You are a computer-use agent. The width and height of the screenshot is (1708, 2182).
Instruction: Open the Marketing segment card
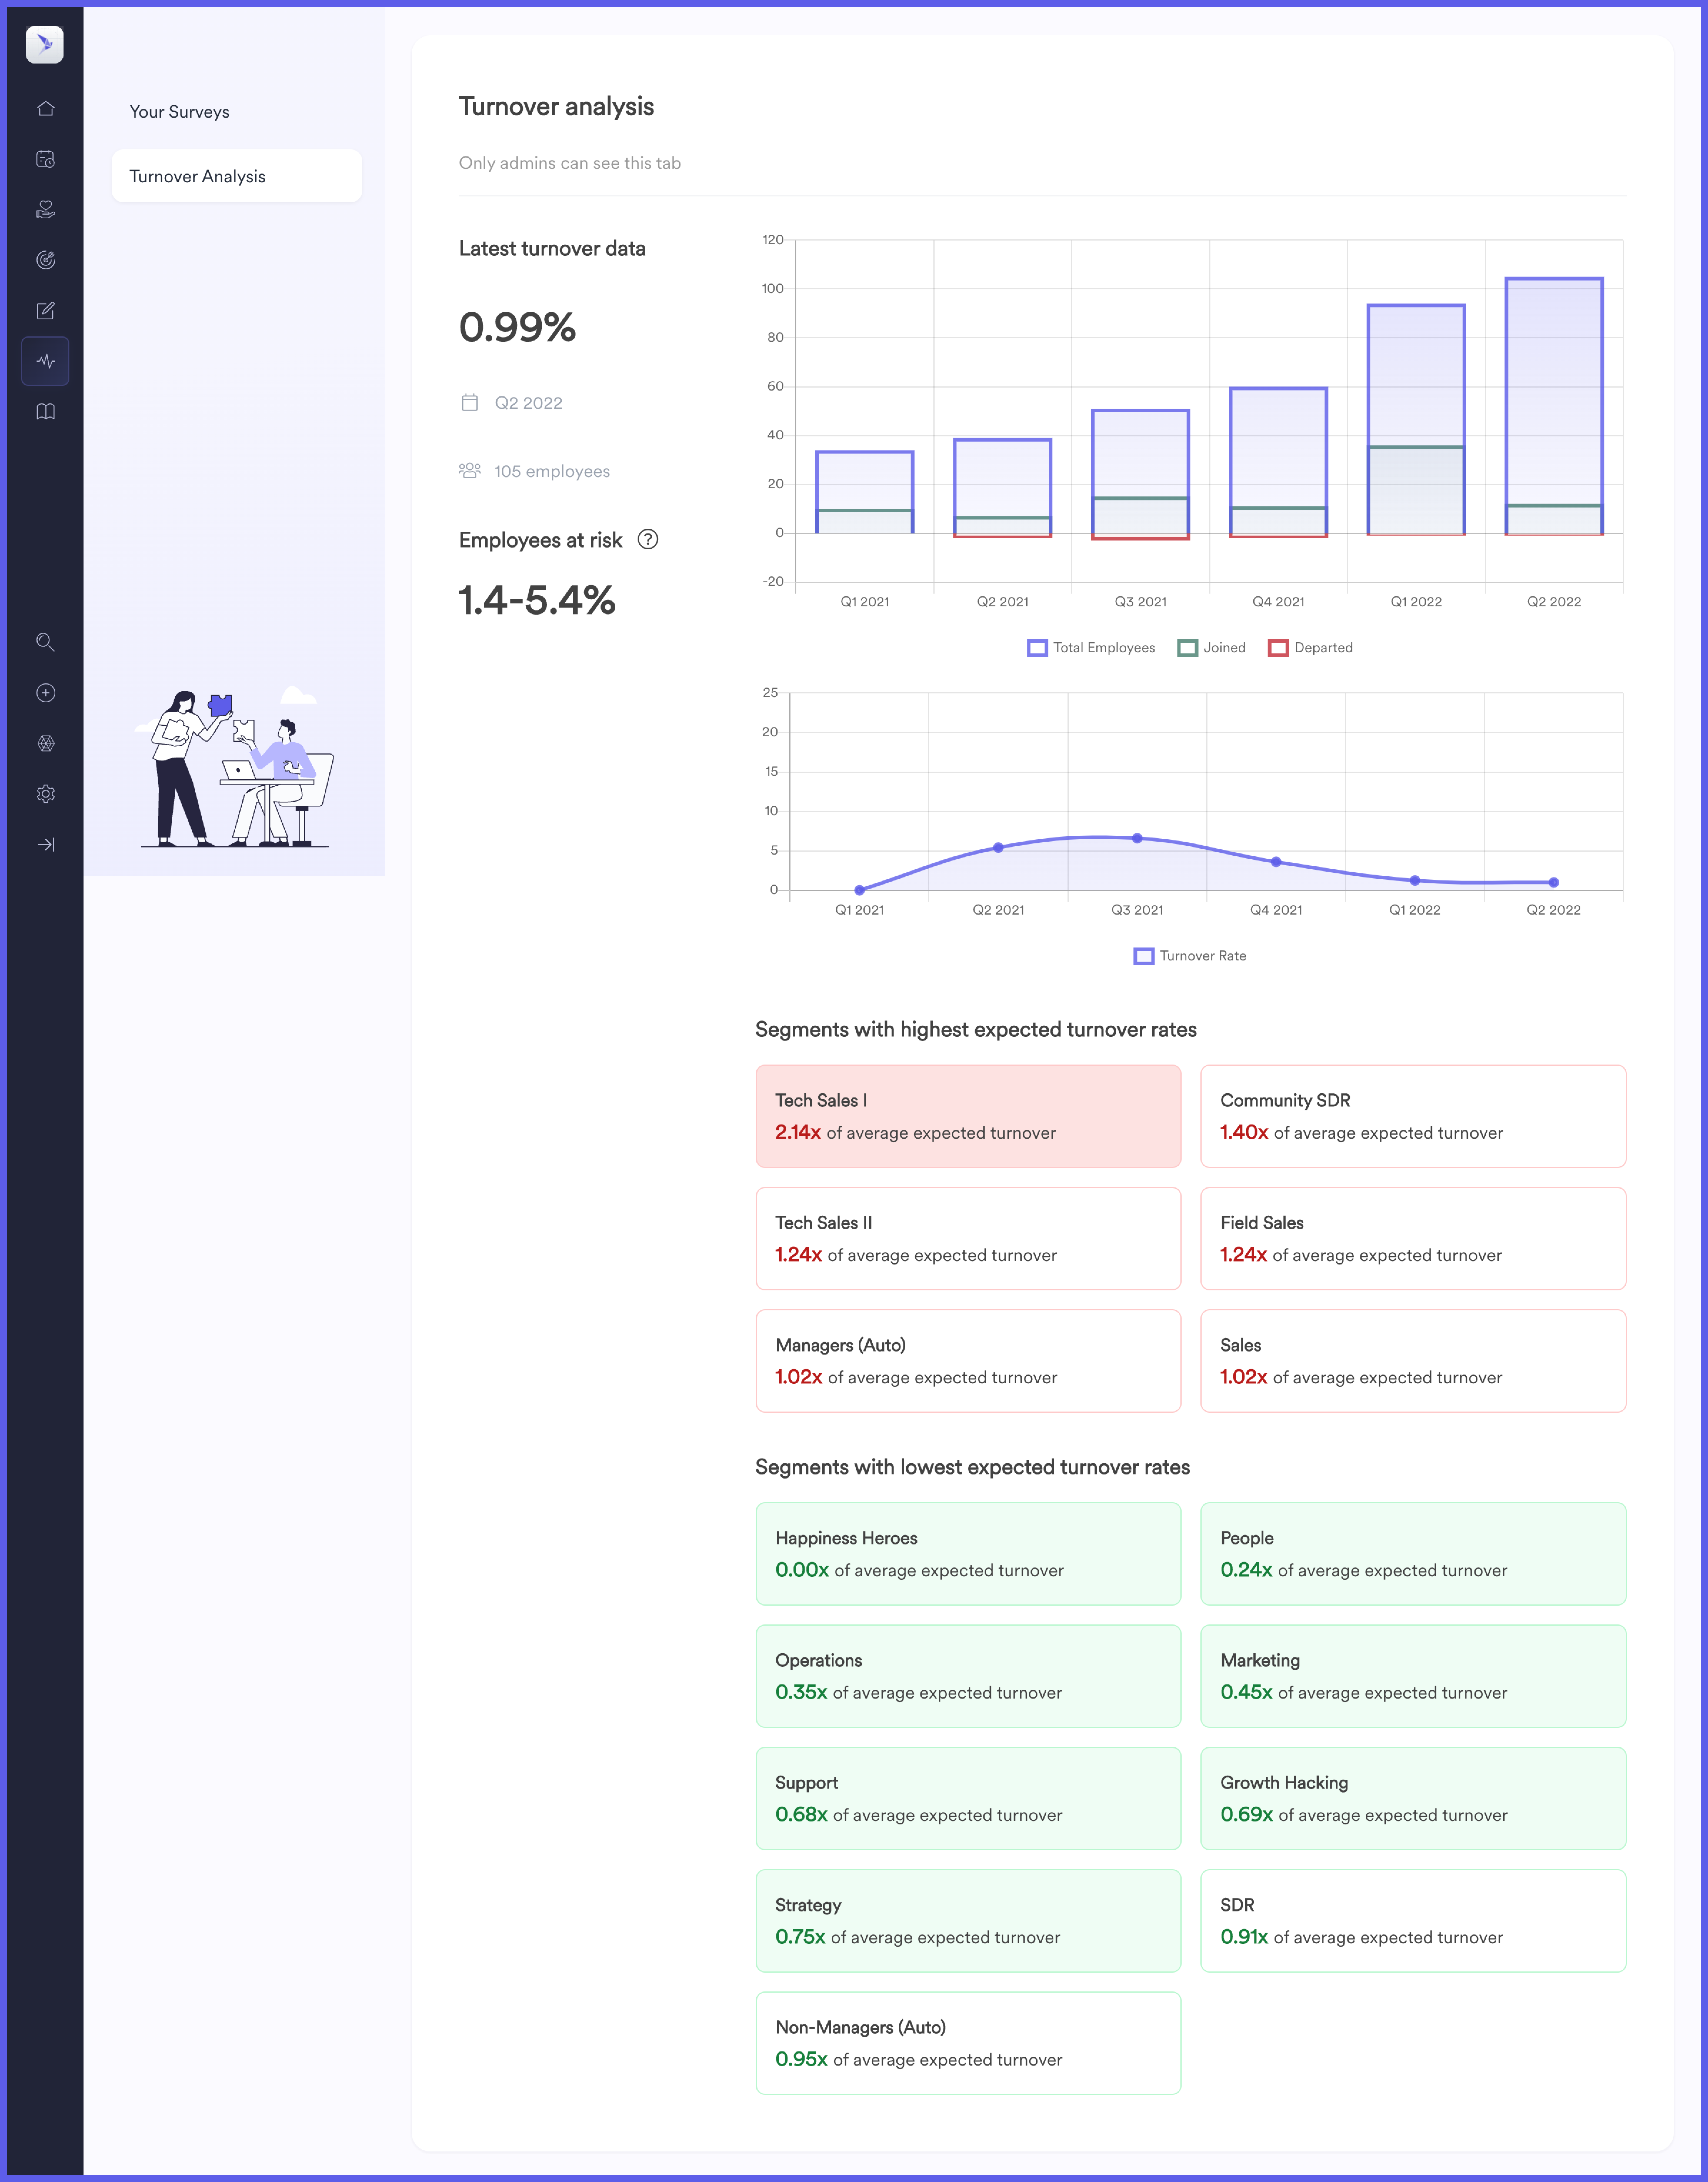point(1413,1676)
